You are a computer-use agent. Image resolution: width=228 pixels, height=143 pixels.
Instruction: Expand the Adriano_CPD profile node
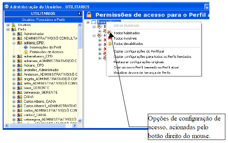pyautogui.click(x=14, y=65)
